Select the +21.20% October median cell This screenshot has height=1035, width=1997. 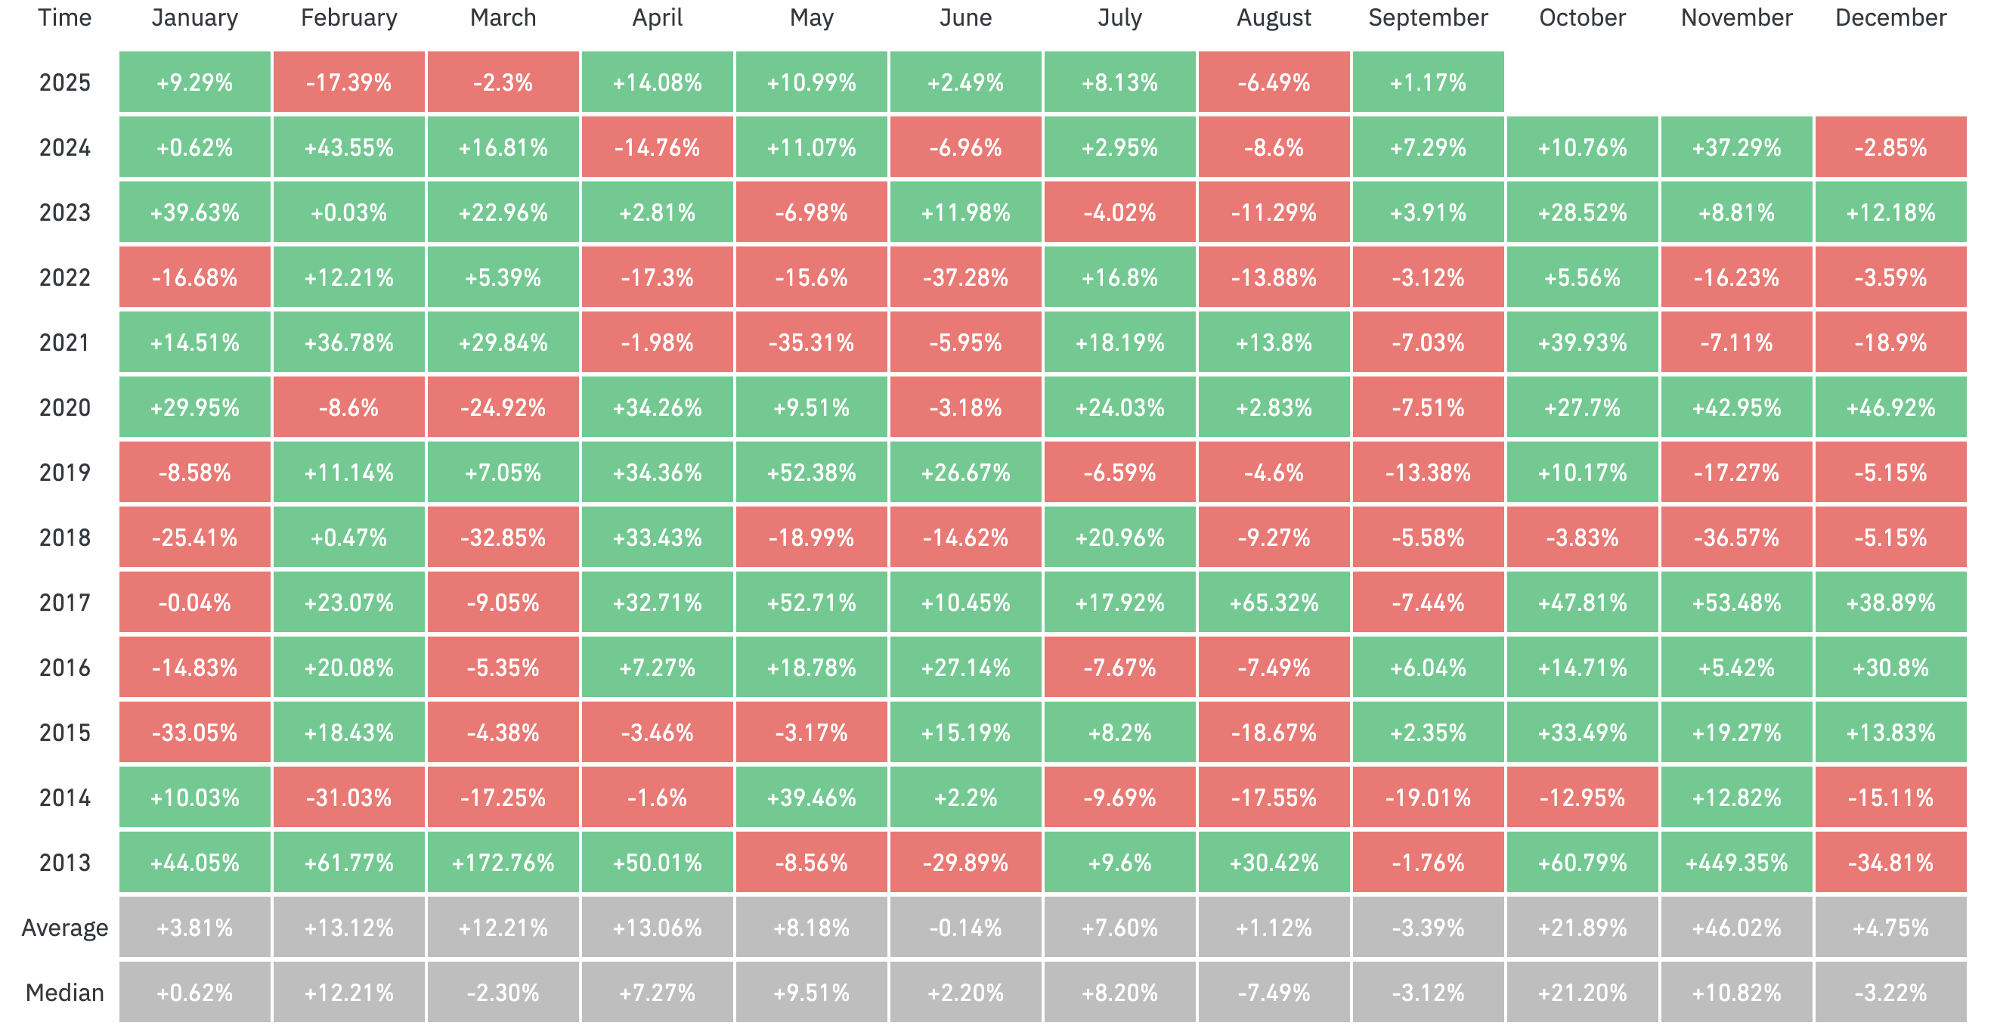pos(1582,993)
